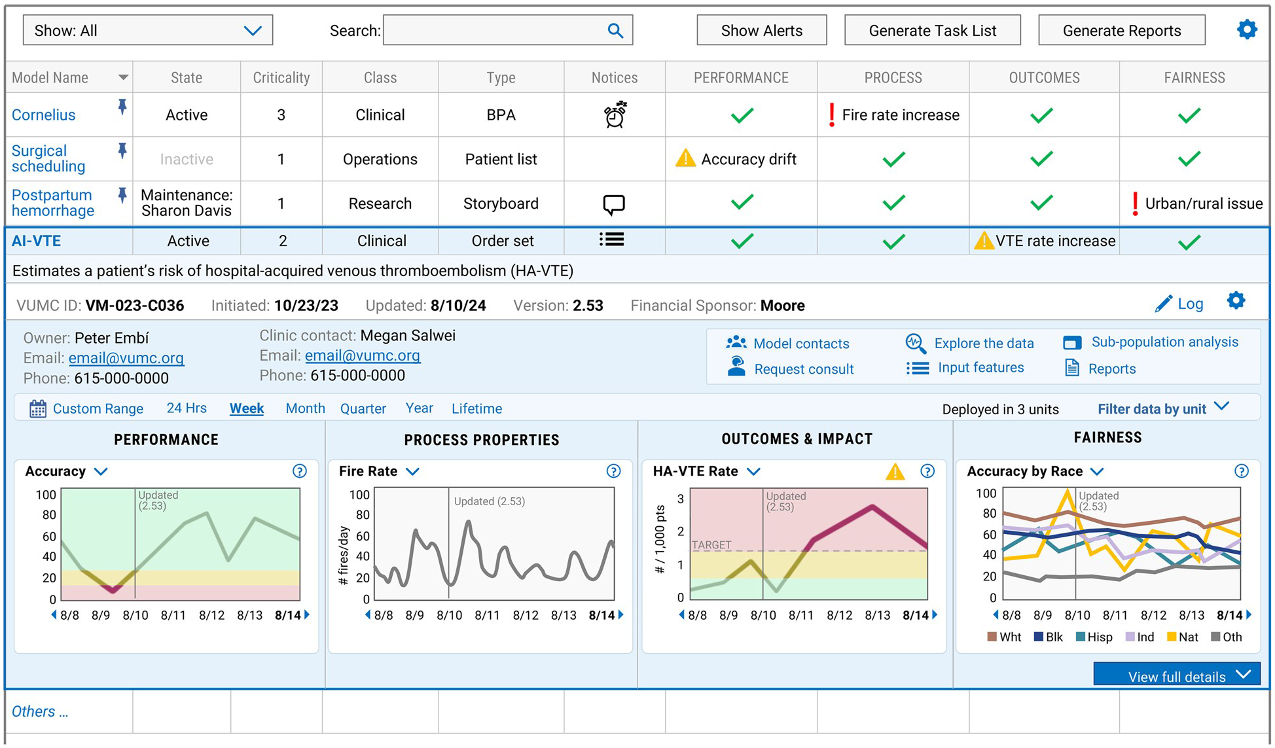Viewport: 1275px width, 748px height.
Task: Go to next dates on Fire Rate chart
Action: click(x=621, y=614)
